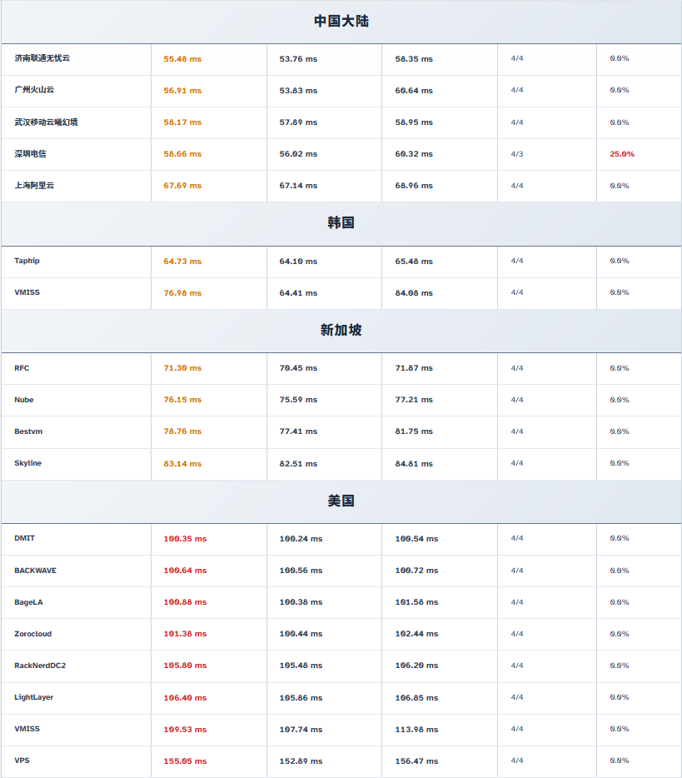Select the Nube server row name

(x=24, y=400)
